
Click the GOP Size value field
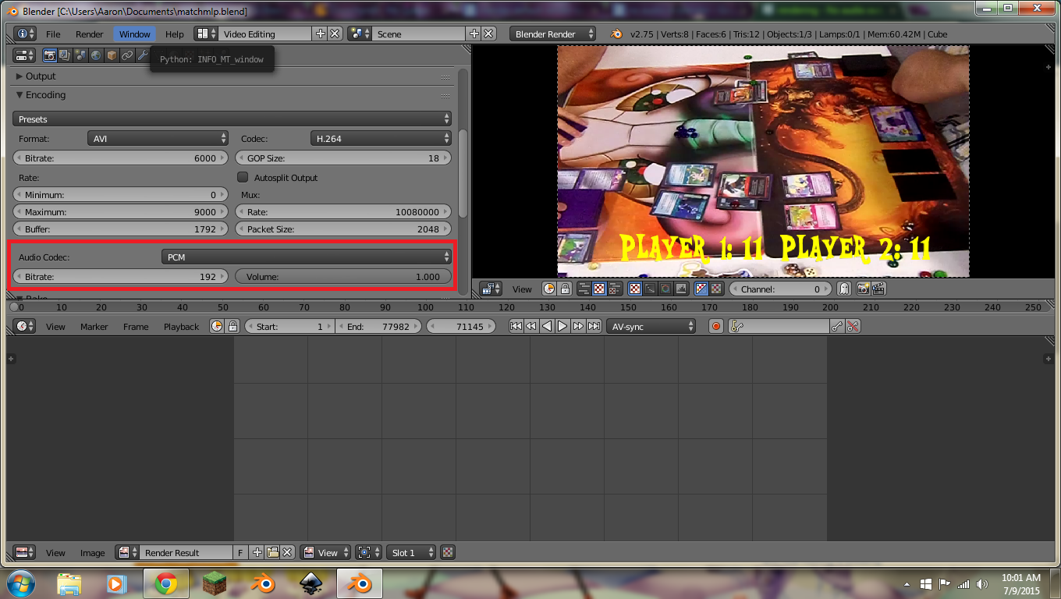343,158
